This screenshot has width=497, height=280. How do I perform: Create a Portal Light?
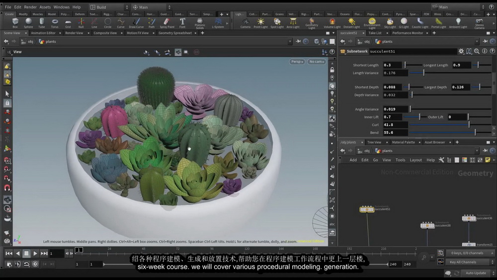pos(438,23)
